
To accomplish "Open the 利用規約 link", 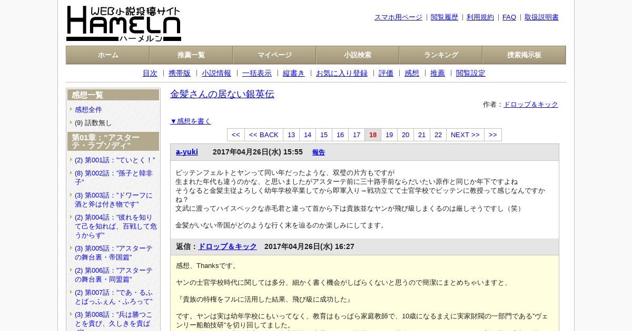I will pyautogui.click(x=480, y=17).
